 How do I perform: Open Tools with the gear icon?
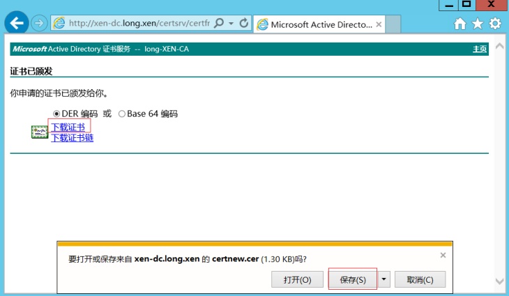point(495,24)
